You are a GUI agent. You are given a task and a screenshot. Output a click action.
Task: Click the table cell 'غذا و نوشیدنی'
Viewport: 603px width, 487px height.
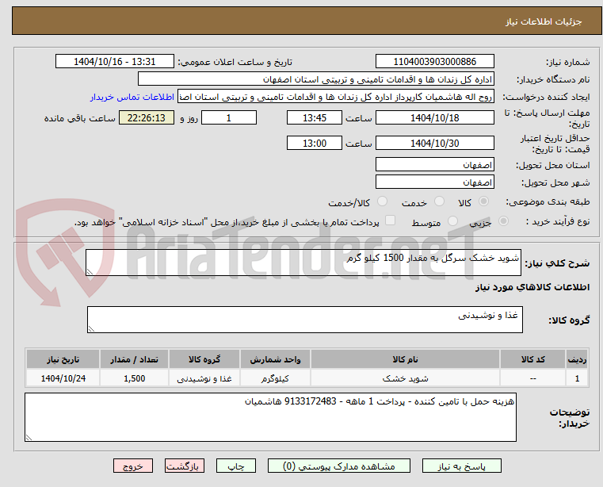tap(204, 378)
